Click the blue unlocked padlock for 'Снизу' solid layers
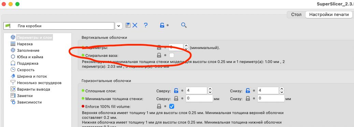The height and width of the screenshot is (127, 354). pyautogui.click(x=248, y=91)
